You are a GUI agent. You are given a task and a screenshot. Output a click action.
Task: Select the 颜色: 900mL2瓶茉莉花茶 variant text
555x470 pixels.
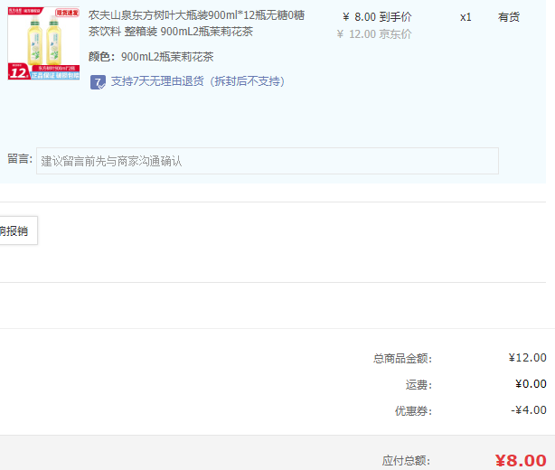(x=151, y=57)
